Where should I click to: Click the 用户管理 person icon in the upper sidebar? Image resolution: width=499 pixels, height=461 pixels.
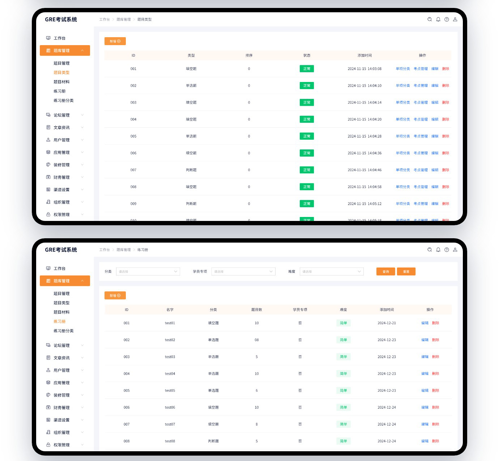point(48,140)
